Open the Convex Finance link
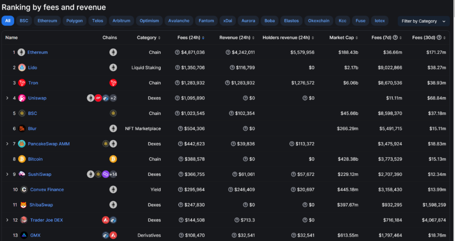455x241 pixels. [x=47, y=190]
